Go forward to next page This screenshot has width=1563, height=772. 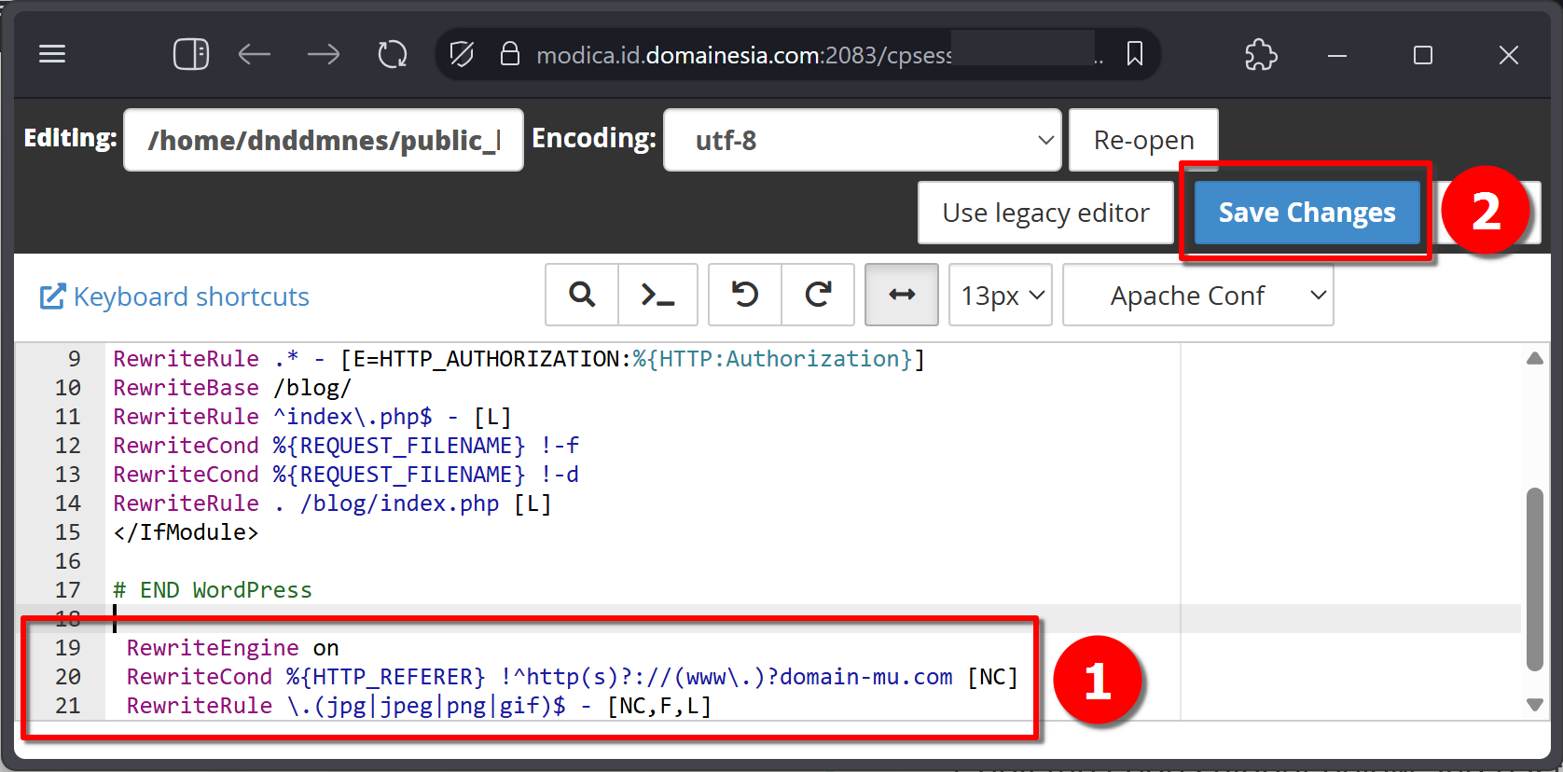(324, 54)
